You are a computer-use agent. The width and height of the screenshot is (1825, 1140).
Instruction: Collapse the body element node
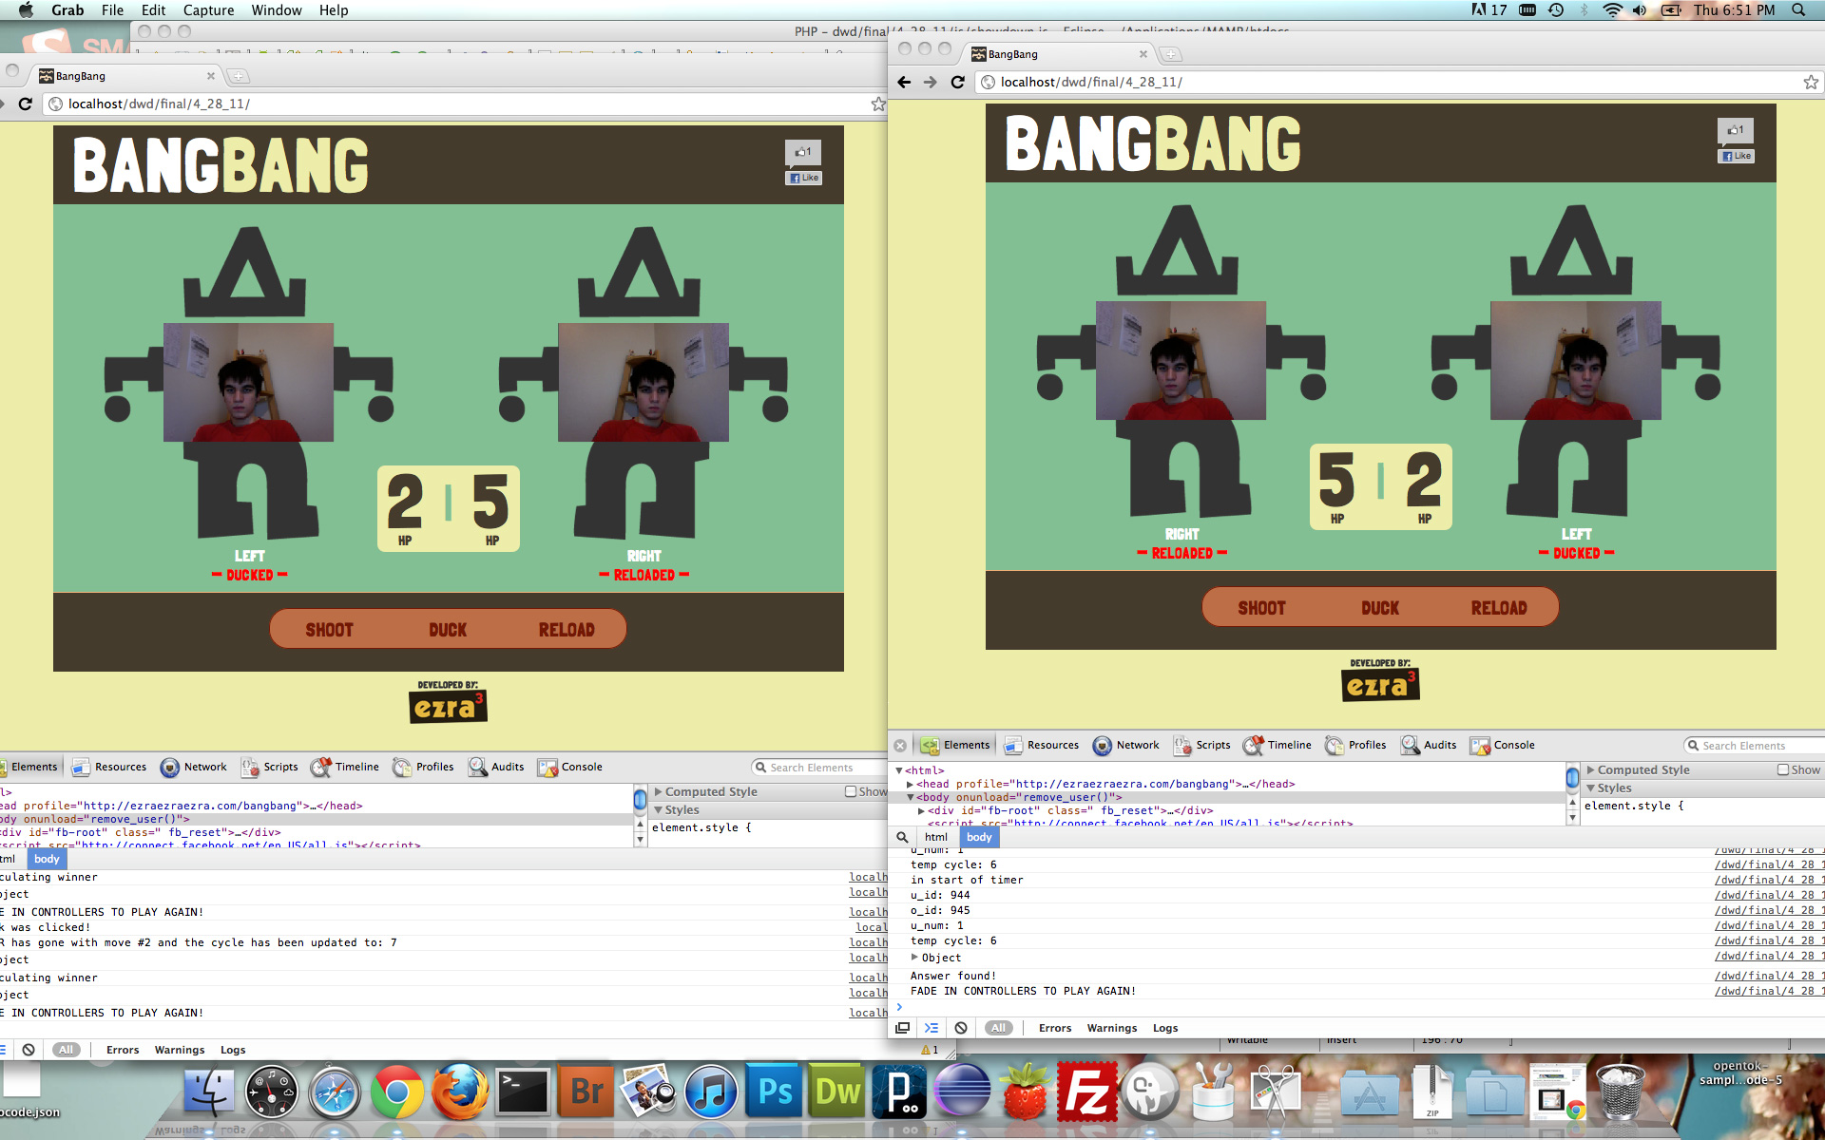click(x=911, y=797)
